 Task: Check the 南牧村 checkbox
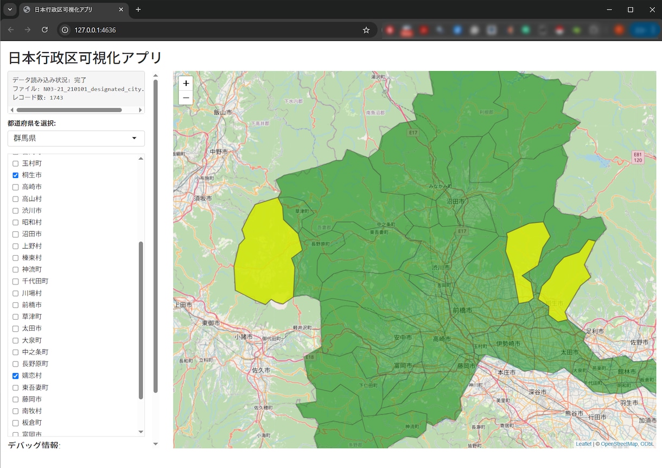[16, 411]
